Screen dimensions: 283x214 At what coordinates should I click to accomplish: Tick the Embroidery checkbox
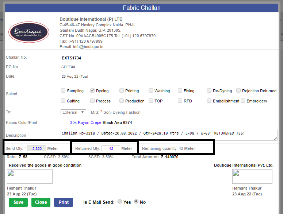tap(243, 101)
